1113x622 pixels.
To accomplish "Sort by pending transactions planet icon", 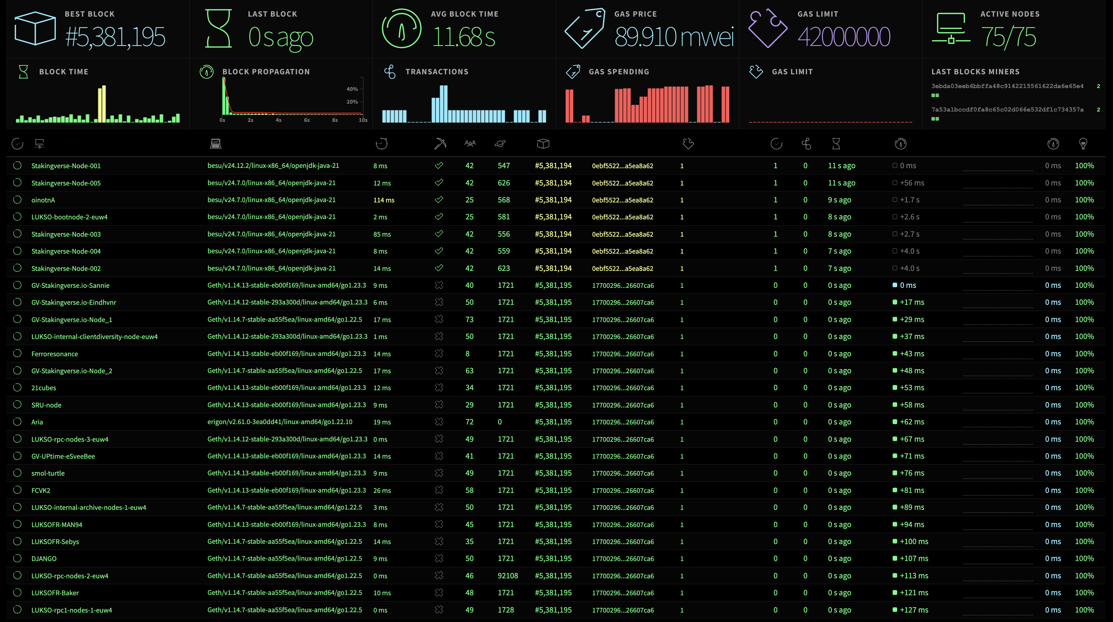I will point(500,144).
